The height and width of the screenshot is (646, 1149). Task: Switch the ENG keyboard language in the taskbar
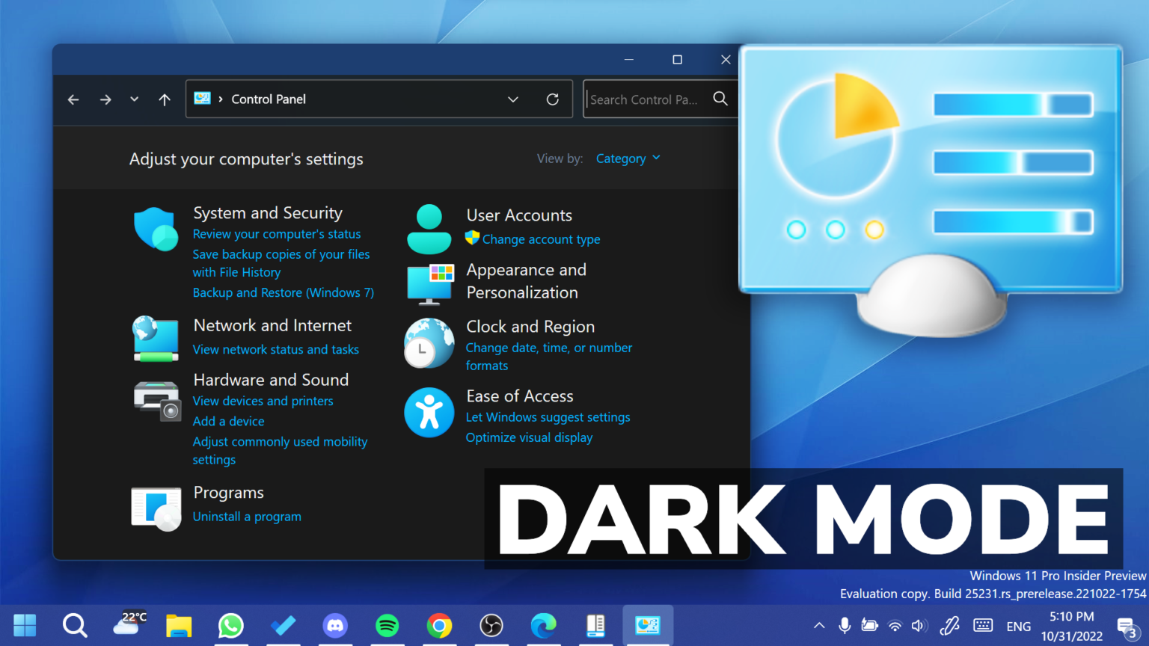[1018, 626]
